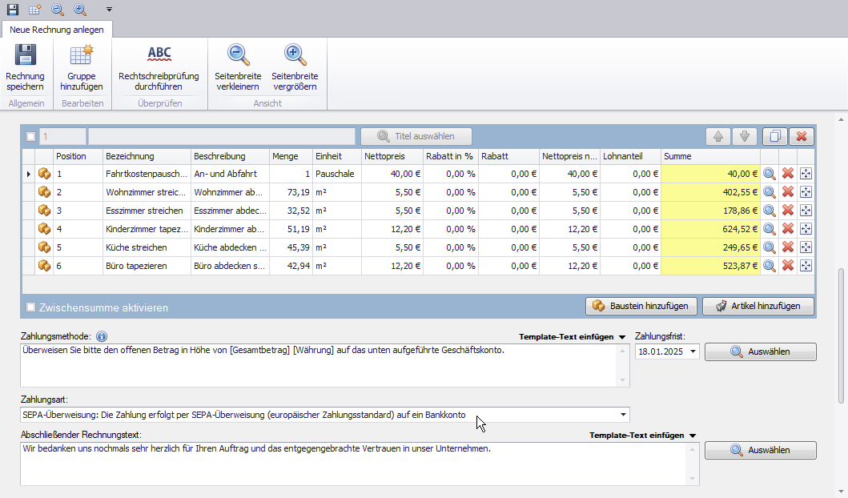The width and height of the screenshot is (848, 498).
Task: Select the Summe cell 624,52 €
Action: (x=710, y=229)
